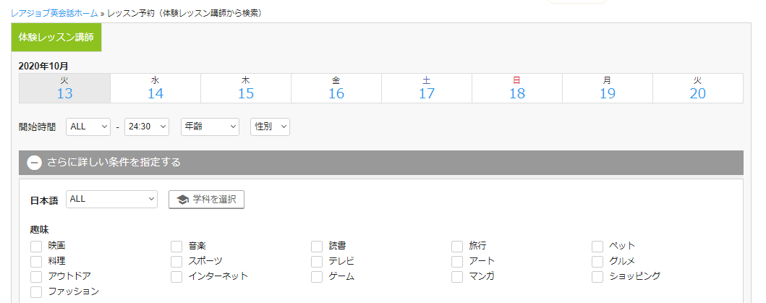766x303 pixels.
Task: Open the start time ALL dropdown
Action: pyautogui.click(x=88, y=127)
